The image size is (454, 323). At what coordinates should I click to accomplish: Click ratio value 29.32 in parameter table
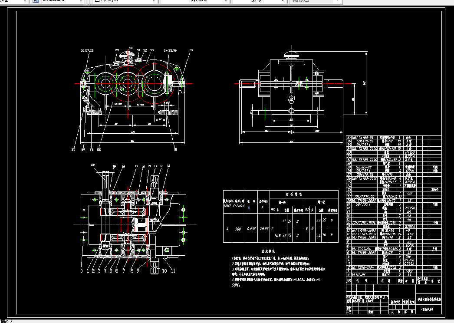(264, 228)
